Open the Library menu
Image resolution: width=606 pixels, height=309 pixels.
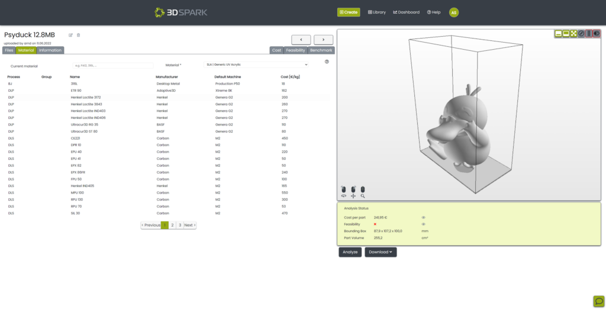pyautogui.click(x=377, y=12)
